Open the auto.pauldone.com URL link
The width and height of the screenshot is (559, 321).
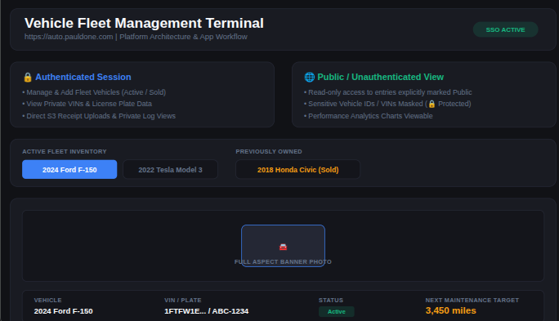[69, 37]
